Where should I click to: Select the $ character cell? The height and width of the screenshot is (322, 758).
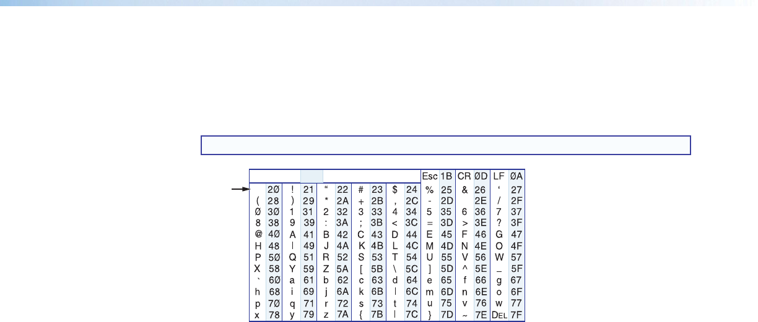tap(395, 189)
